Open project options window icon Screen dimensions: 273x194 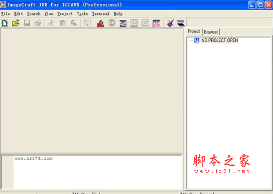123,23
